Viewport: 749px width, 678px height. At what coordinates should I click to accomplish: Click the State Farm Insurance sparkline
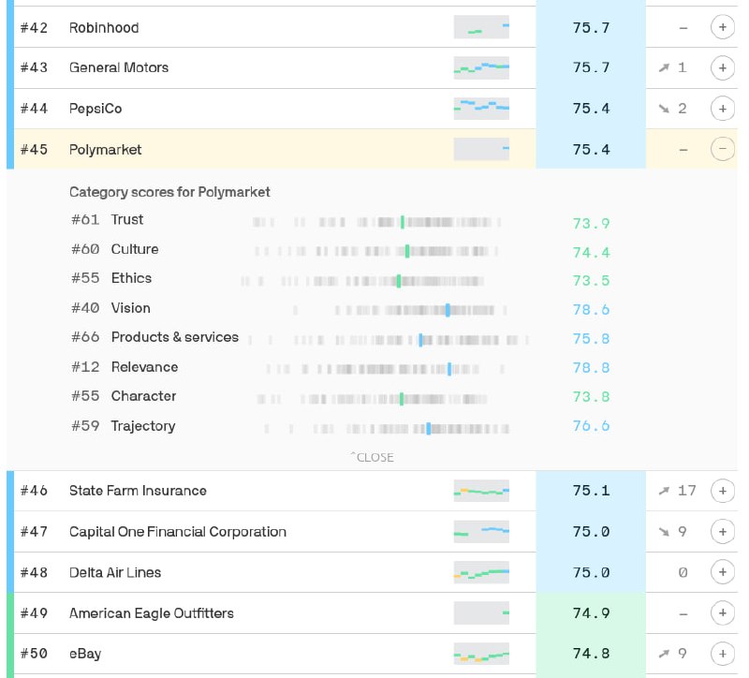pyautogui.click(x=481, y=491)
